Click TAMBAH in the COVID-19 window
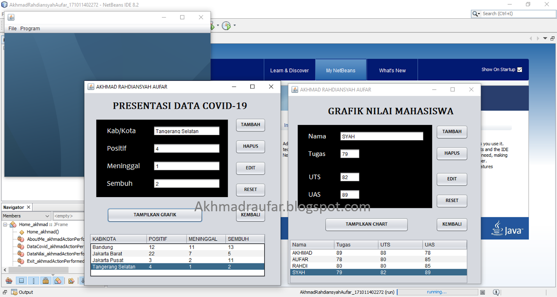Image resolution: width=557 pixels, height=297 pixels. (x=251, y=125)
